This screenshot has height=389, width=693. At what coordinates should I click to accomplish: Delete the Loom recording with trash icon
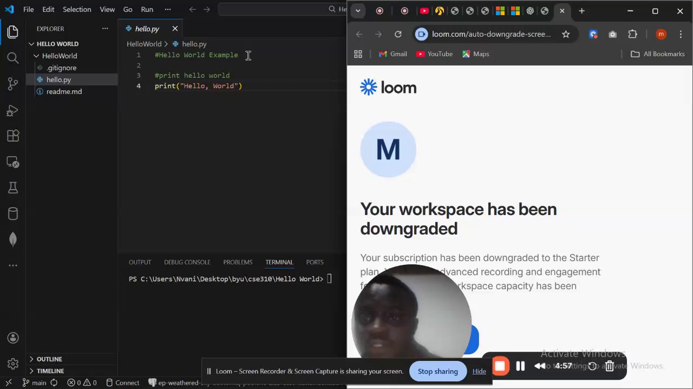point(609,366)
